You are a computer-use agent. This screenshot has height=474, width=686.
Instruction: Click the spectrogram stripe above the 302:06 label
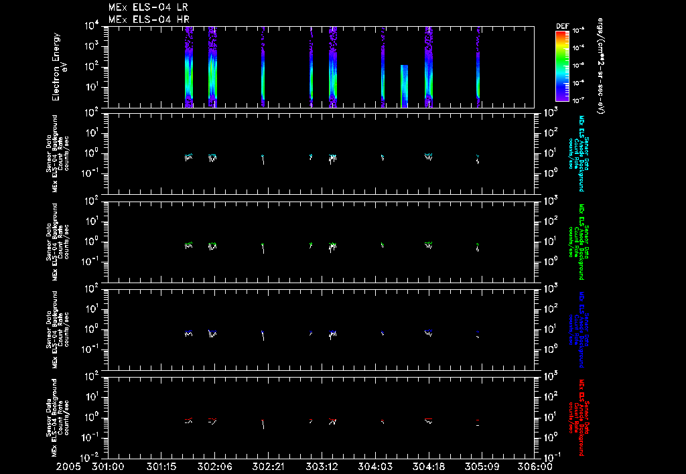click(212, 67)
